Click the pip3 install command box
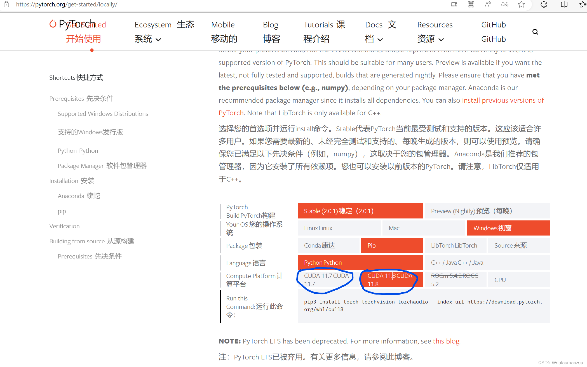 [x=423, y=306]
